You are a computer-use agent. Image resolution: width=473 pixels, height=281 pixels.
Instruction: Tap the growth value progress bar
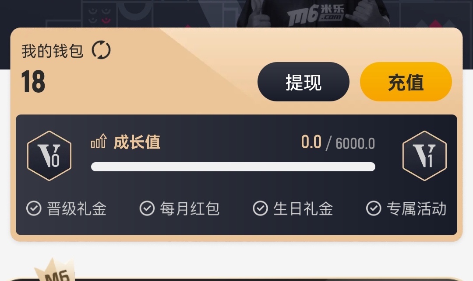pos(233,167)
